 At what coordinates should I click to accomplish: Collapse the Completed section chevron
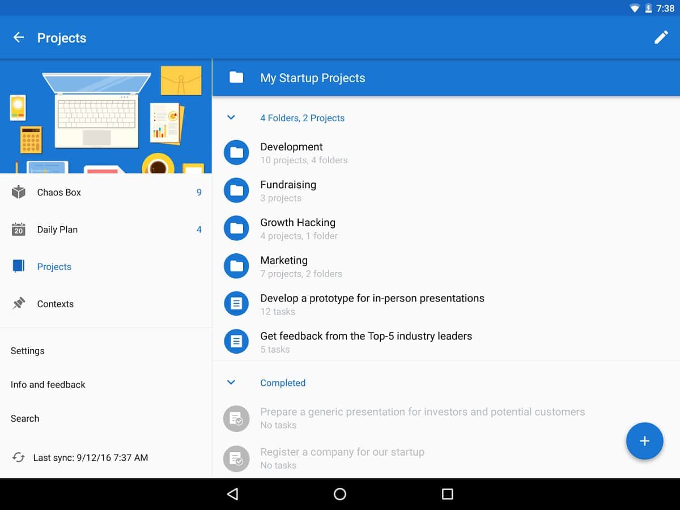[x=231, y=382]
